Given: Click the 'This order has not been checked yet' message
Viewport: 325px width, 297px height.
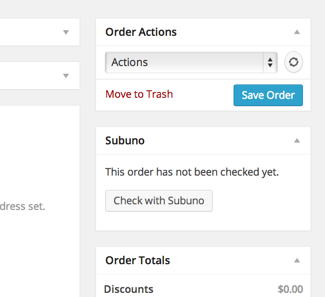Looking at the screenshot, I should tap(192, 172).
